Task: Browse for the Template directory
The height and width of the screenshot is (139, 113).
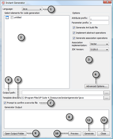Action: (107, 98)
